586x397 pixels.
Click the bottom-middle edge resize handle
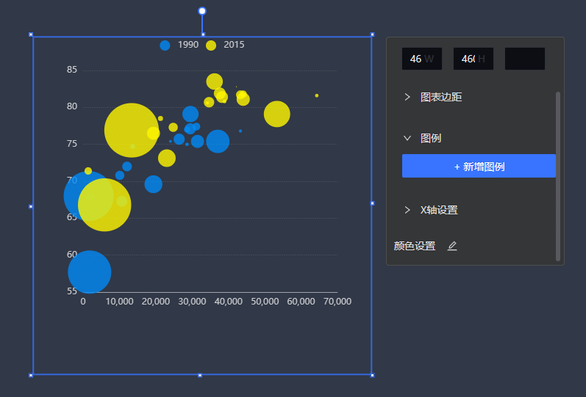click(x=200, y=375)
